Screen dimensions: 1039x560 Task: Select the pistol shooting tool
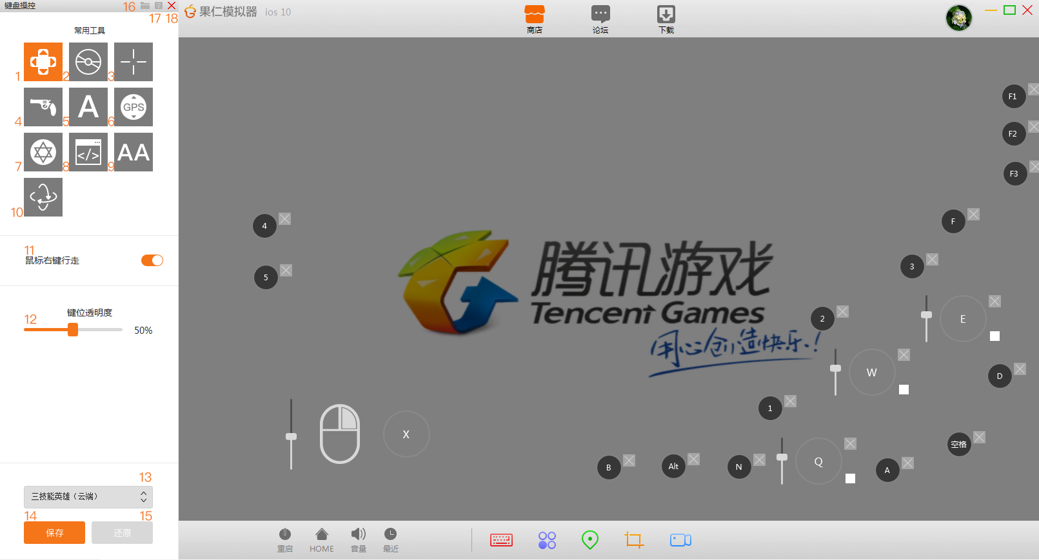click(43, 107)
